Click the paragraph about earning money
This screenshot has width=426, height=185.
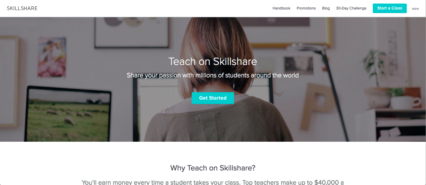pyautogui.click(x=213, y=182)
